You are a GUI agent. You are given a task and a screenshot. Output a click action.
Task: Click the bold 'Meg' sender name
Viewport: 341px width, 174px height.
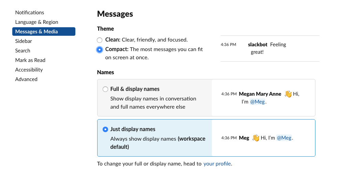(x=244, y=138)
